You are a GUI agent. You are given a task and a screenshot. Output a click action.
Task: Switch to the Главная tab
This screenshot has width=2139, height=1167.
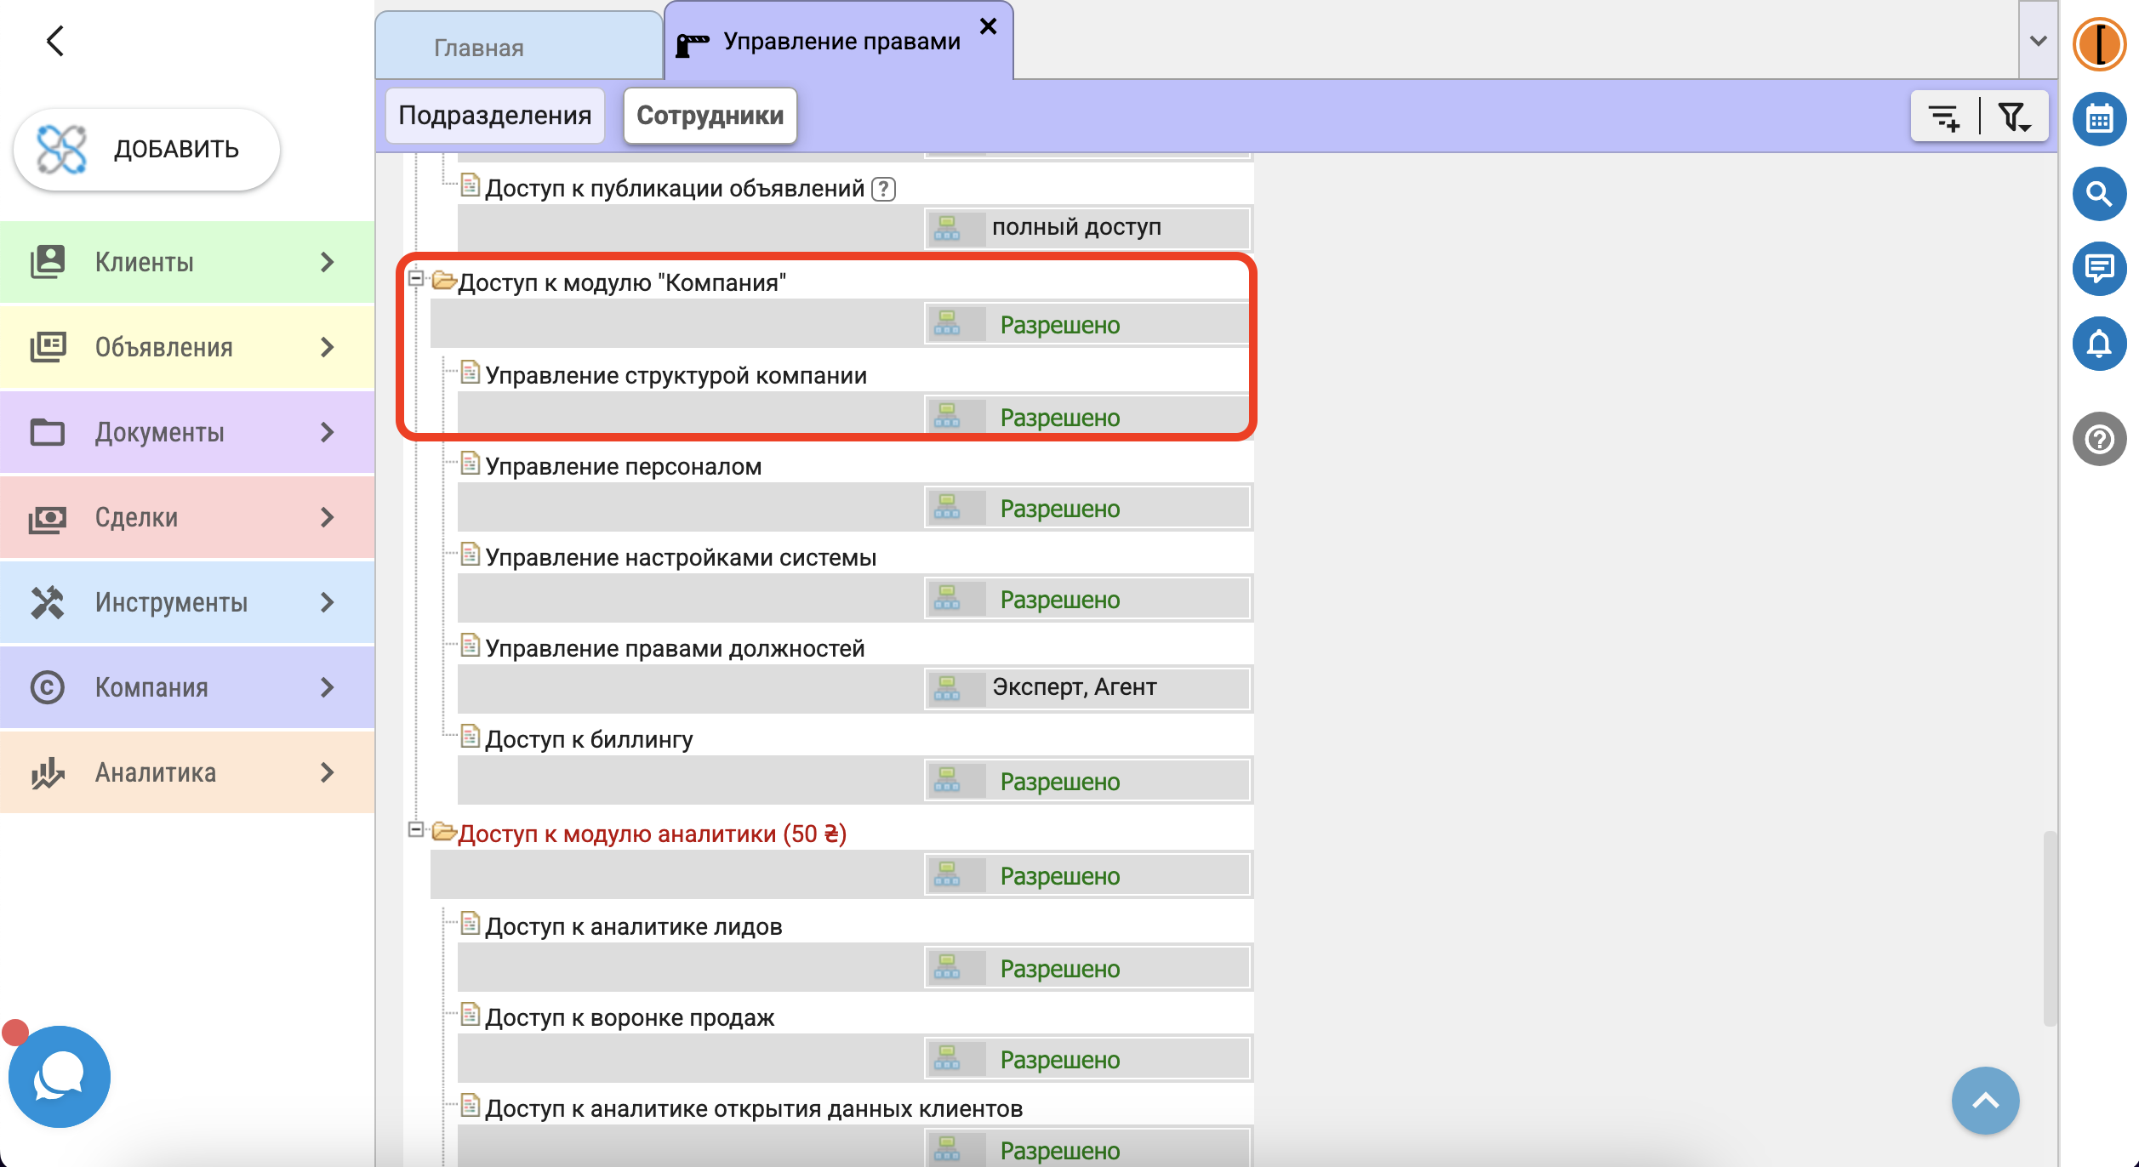click(x=479, y=48)
